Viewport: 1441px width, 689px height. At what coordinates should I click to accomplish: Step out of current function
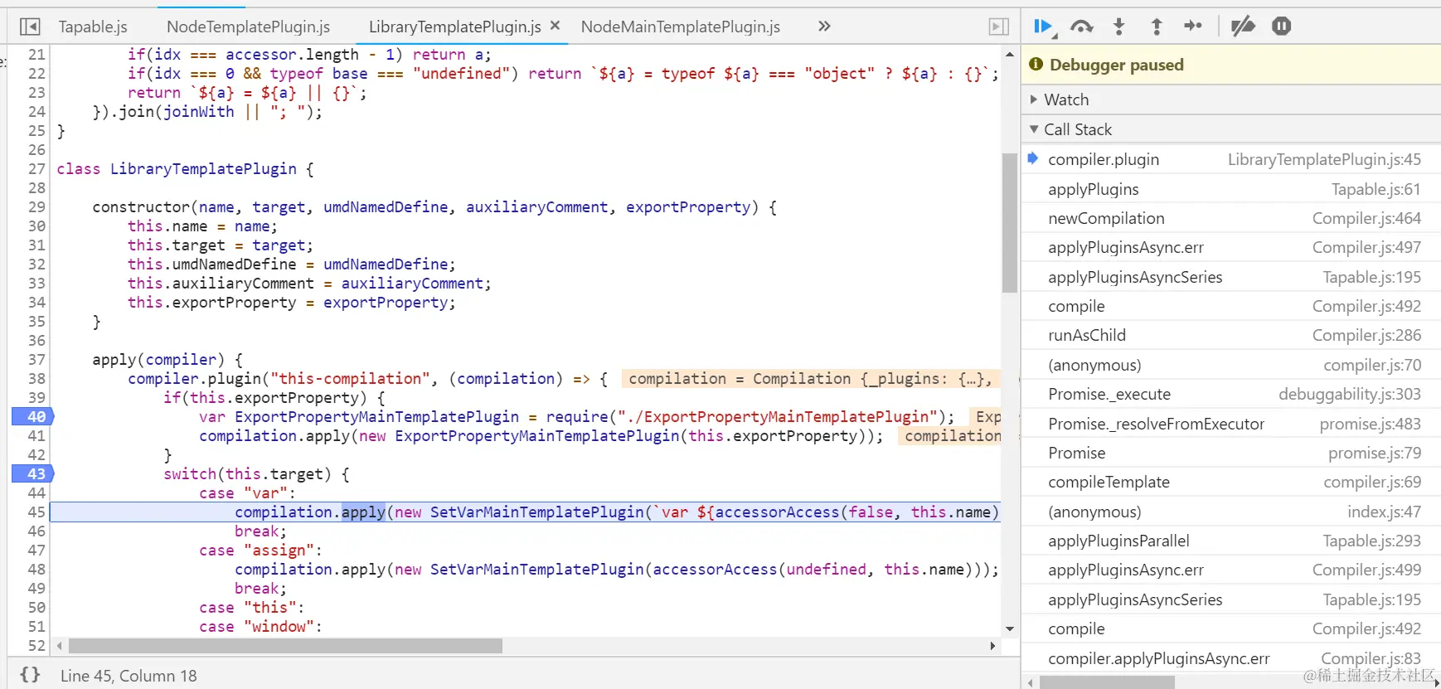tap(1157, 27)
